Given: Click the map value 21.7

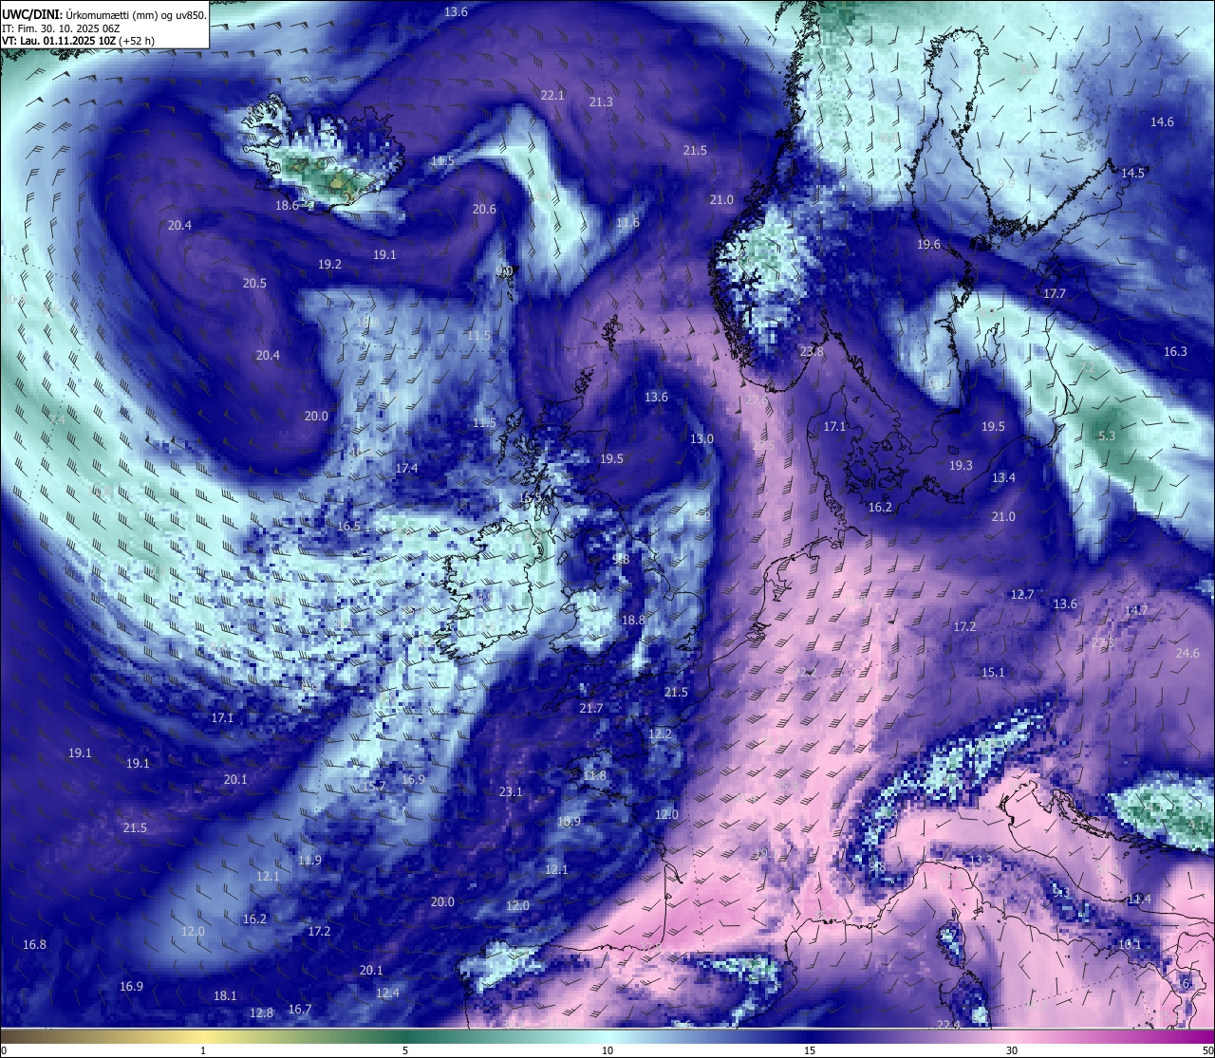Looking at the screenshot, I should pos(590,708).
